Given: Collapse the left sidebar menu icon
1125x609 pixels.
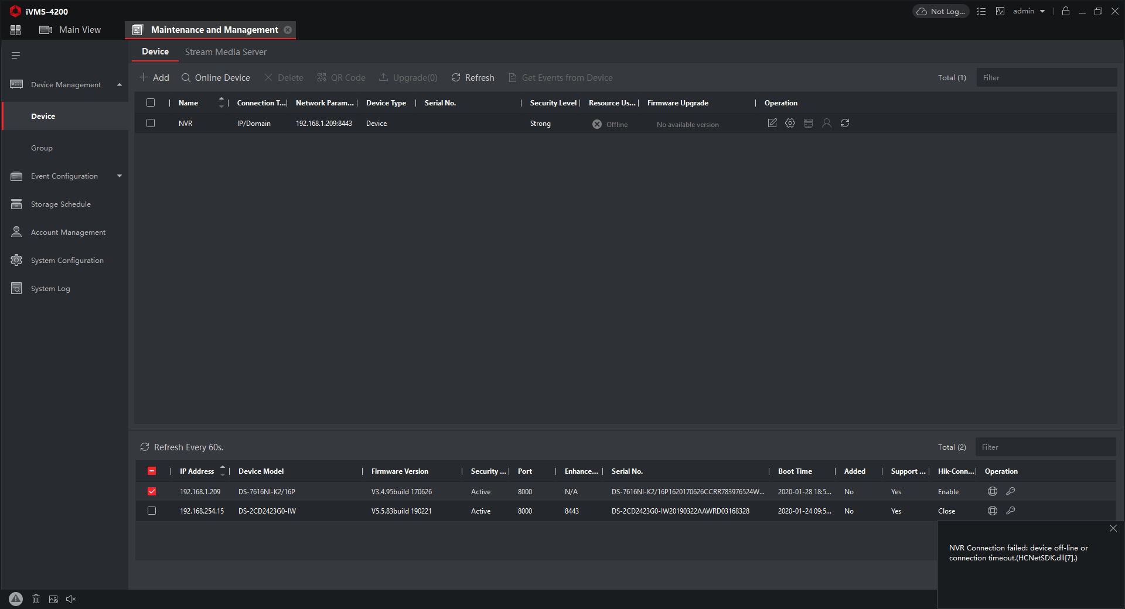Looking at the screenshot, I should coord(16,55).
